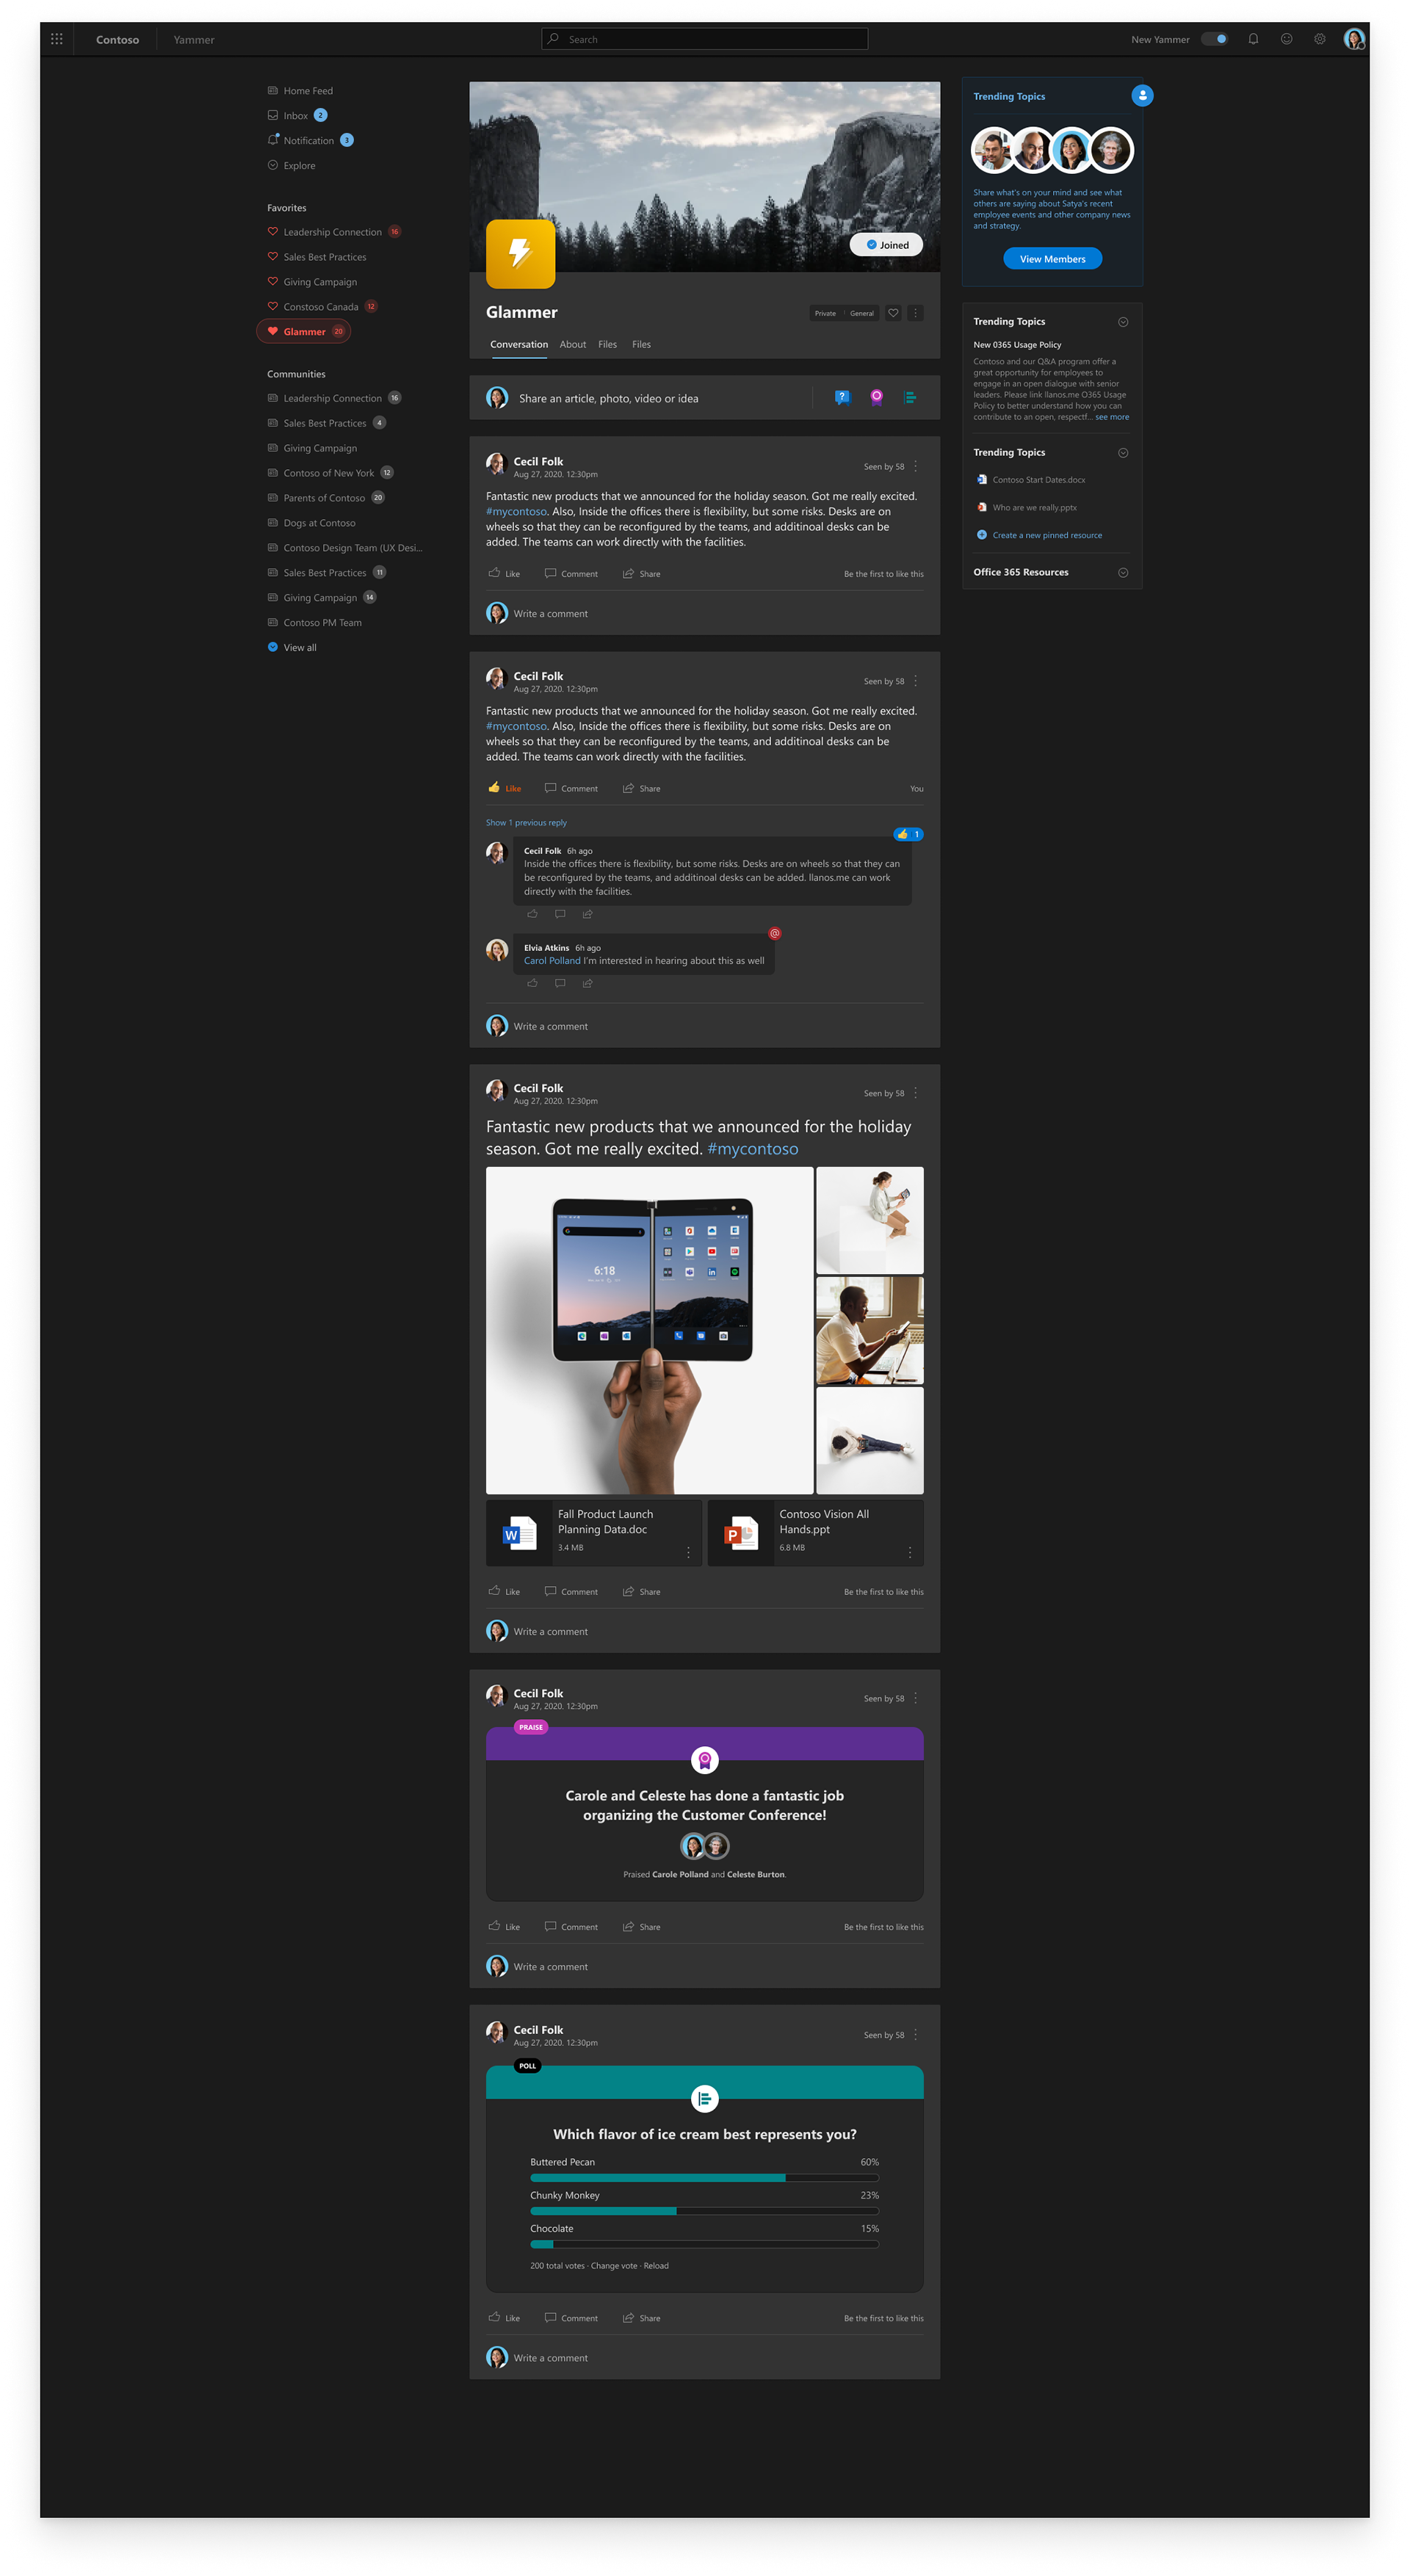The width and height of the screenshot is (1410, 2576).
Task: Click the Buttered Pecan poll bar
Action: (704, 2177)
